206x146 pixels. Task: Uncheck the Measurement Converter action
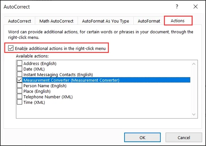pos(19,80)
